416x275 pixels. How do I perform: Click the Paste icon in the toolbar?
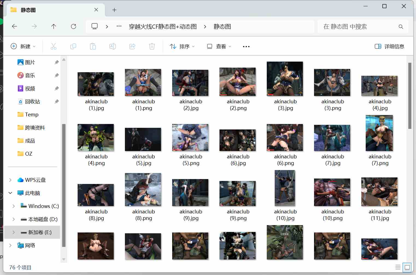click(93, 46)
